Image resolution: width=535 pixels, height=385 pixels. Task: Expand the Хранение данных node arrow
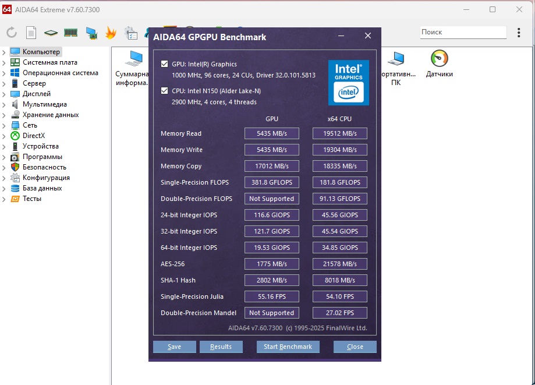(x=3, y=115)
